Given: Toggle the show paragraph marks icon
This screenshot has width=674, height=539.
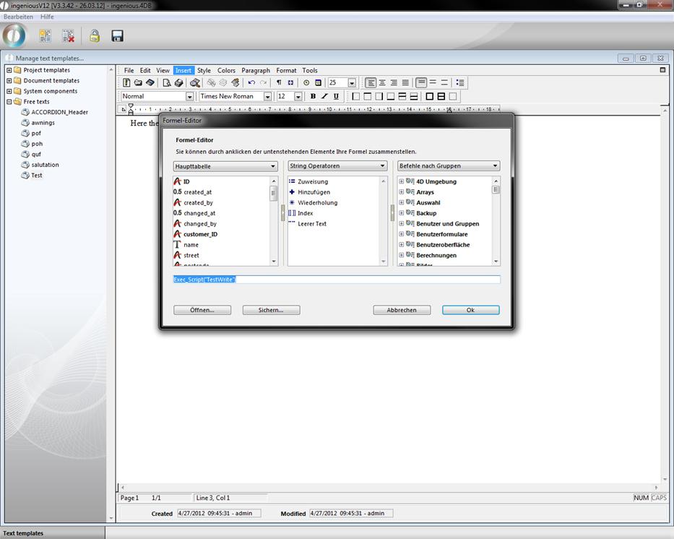Looking at the screenshot, I should 279,83.
